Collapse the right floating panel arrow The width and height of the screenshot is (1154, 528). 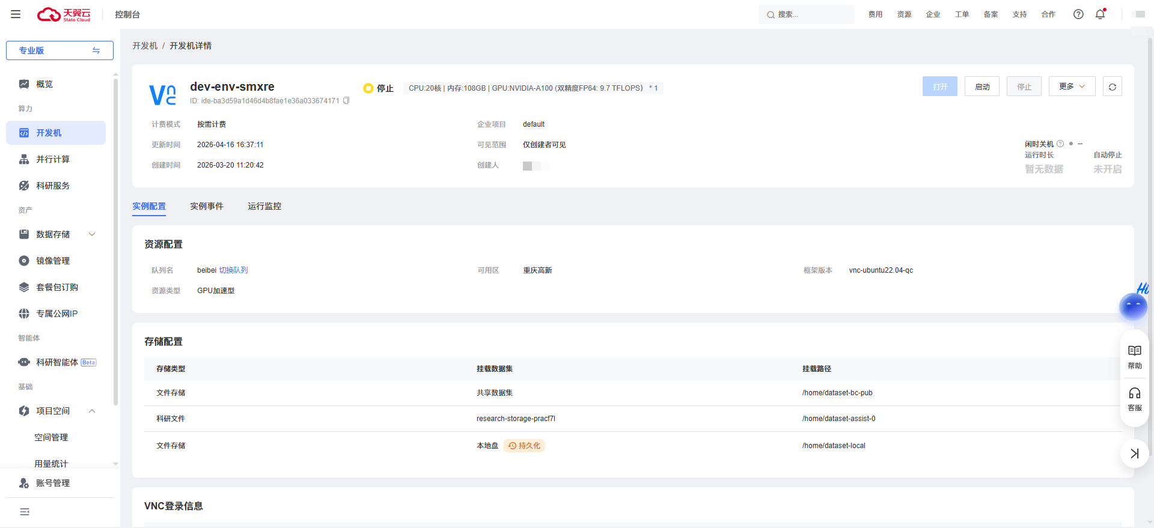[1134, 454]
